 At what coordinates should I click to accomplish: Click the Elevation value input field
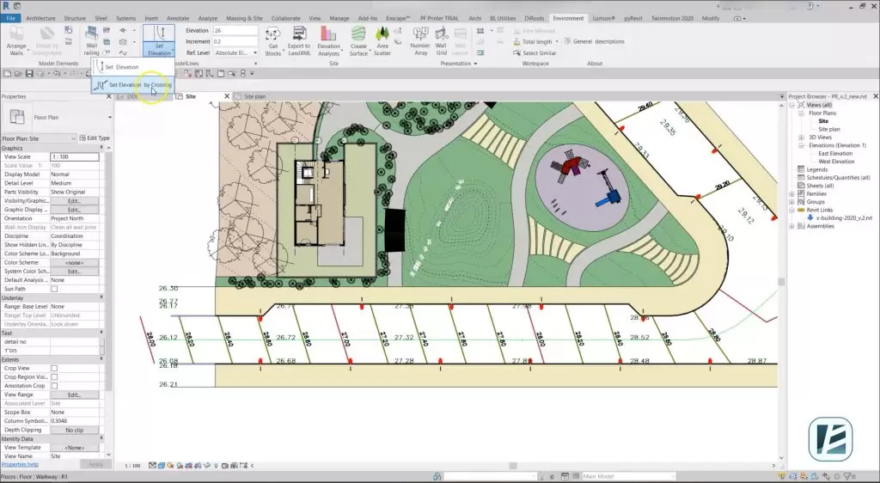pyautogui.click(x=235, y=30)
